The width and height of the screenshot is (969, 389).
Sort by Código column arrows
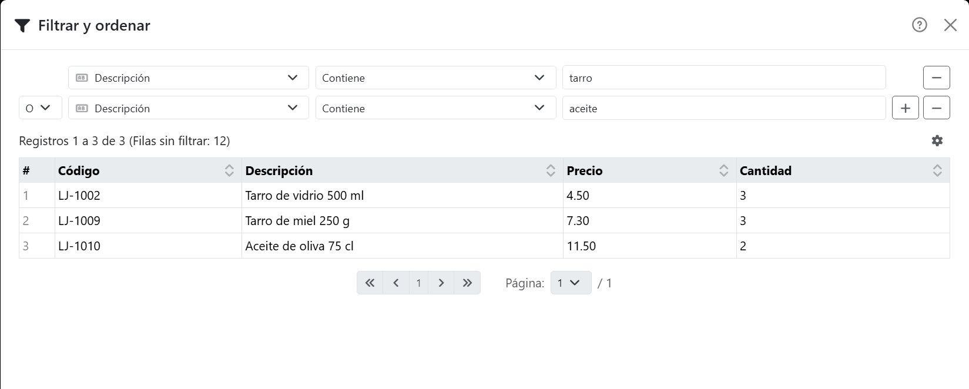[x=229, y=170]
